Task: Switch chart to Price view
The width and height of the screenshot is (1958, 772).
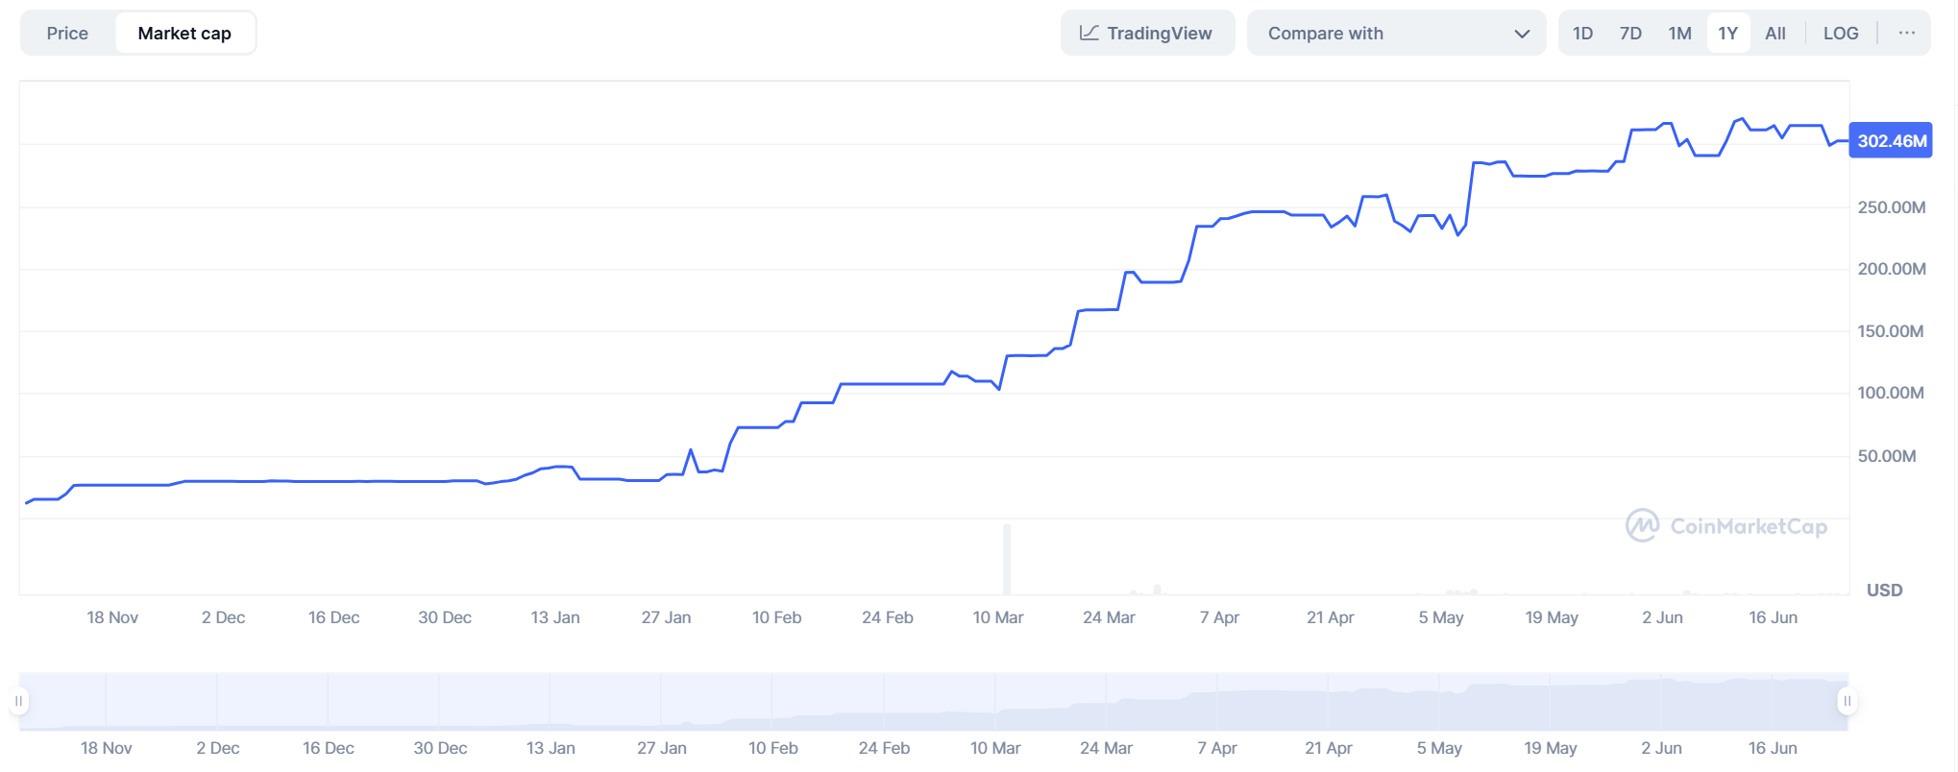Action: pyautogui.click(x=67, y=34)
